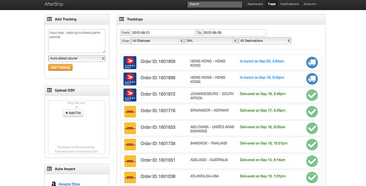
Task: Click the Amazon logo icon
Action: [x=54, y=184]
